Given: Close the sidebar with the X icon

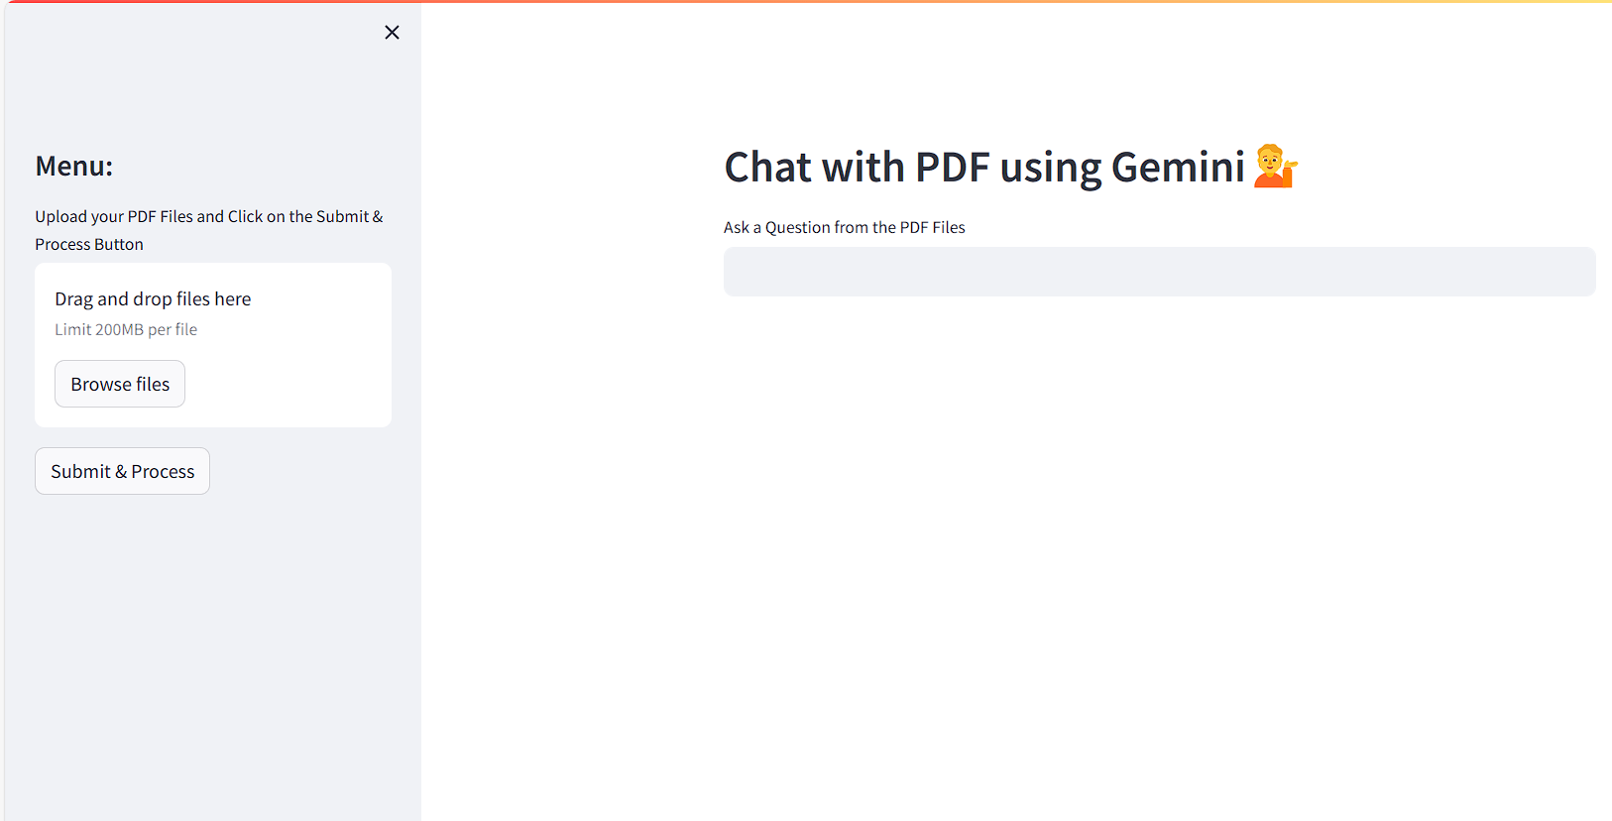Looking at the screenshot, I should tap(392, 33).
